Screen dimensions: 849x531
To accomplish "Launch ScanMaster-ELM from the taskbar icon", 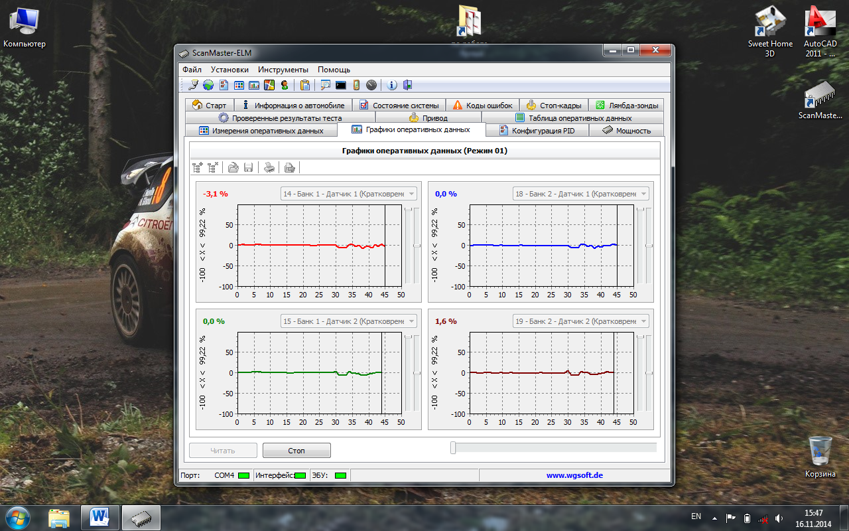I will point(140,516).
